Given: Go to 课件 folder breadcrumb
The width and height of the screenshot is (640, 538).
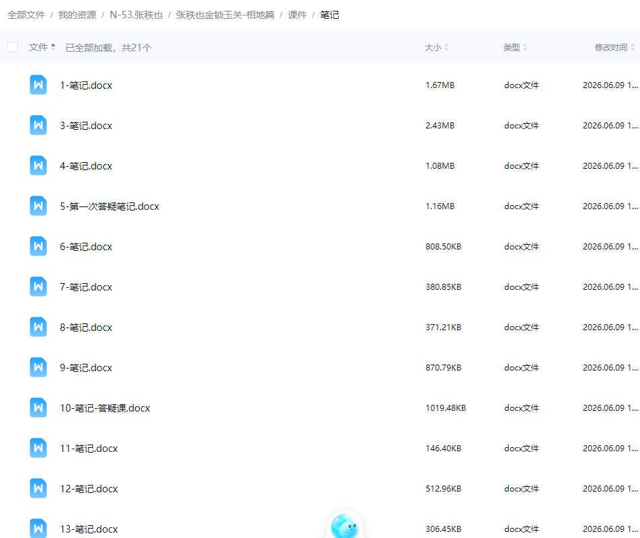Looking at the screenshot, I should [x=297, y=15].
